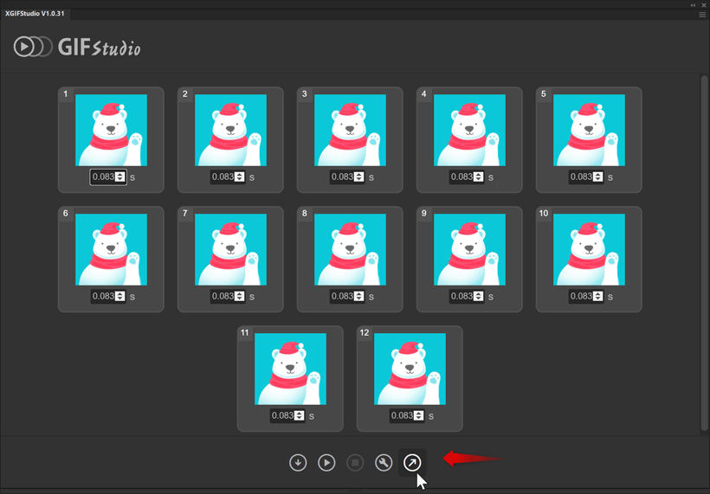Adjust frame 5 duration stepper arrows
Image resolution: width=710 pixels, height=494 pixels.
(x=598, y=176)
